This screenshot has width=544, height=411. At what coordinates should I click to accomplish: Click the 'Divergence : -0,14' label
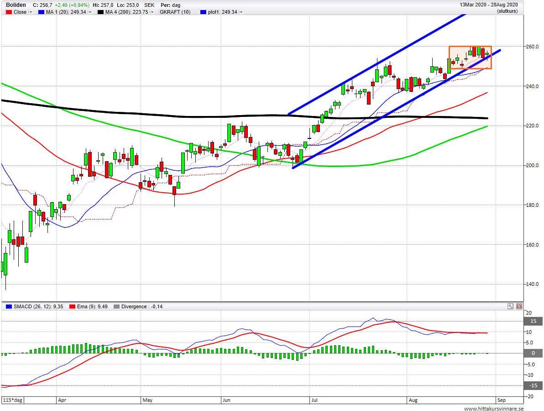coord(142,306)
